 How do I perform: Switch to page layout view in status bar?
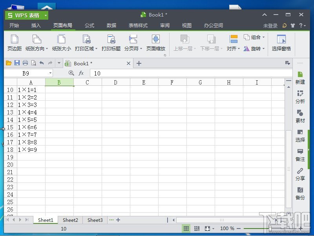[x=196, y=228]
